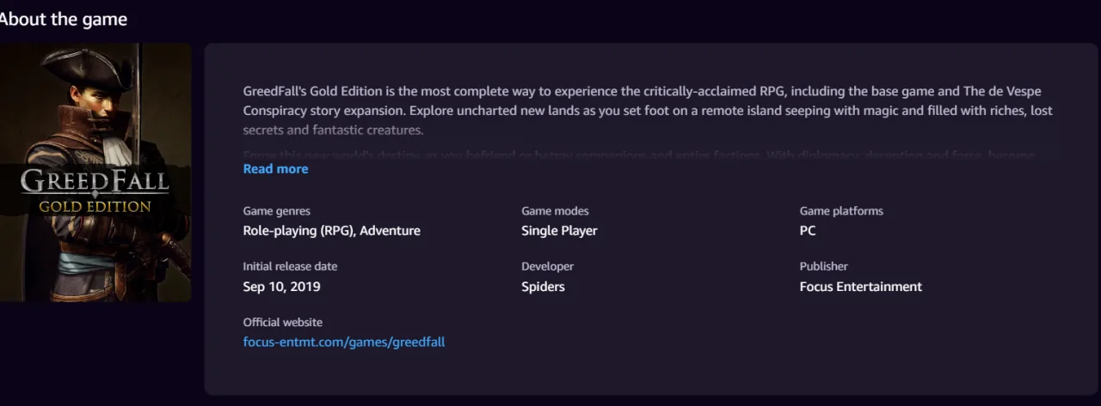Select the 'Game genres' label
1101x406 pixels.
(x=277, y=211)
